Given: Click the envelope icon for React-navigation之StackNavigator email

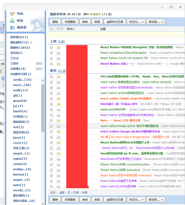Looking at the screenshot, I should [58, 53].
